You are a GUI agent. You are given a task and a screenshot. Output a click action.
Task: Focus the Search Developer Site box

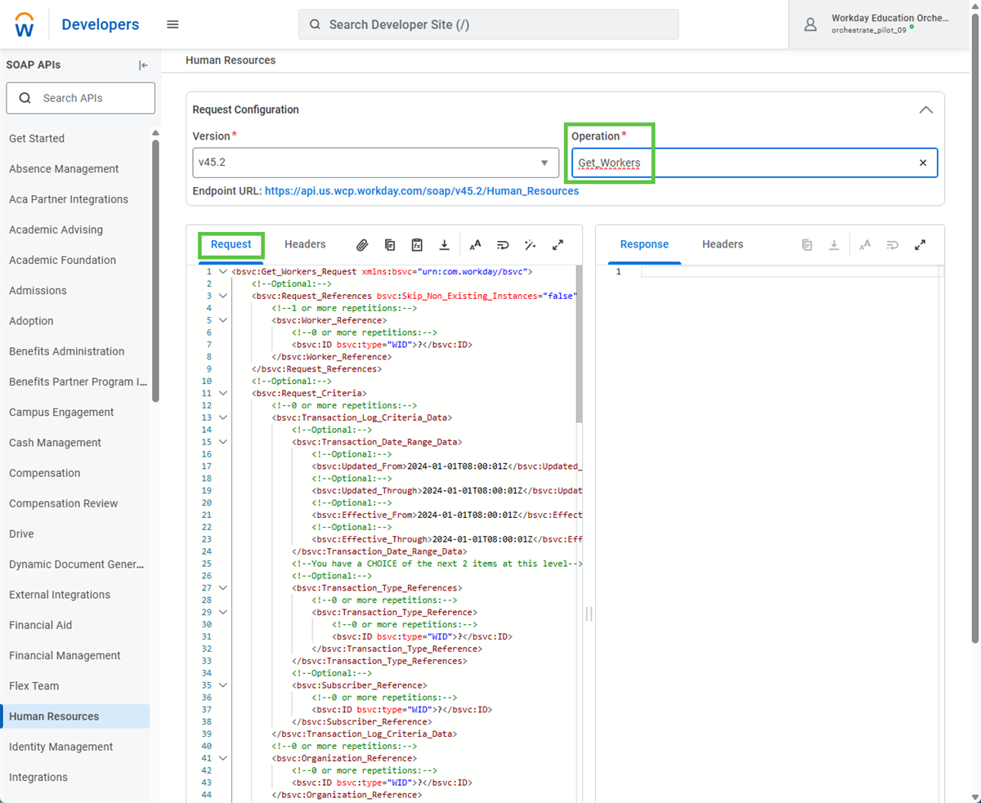[488, 25]
